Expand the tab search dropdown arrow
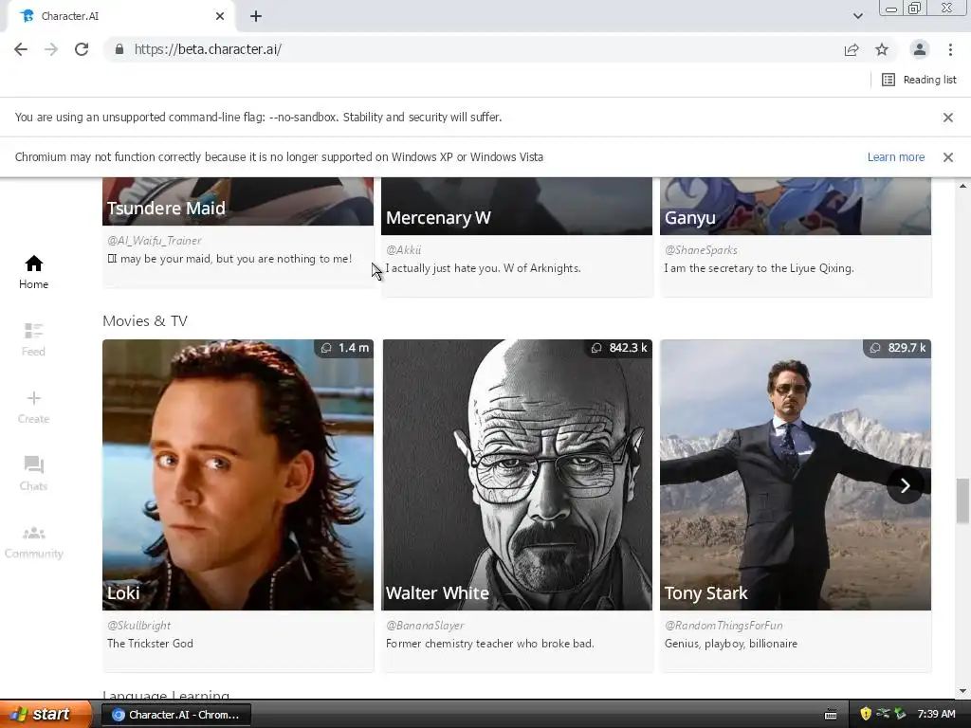 857,16
